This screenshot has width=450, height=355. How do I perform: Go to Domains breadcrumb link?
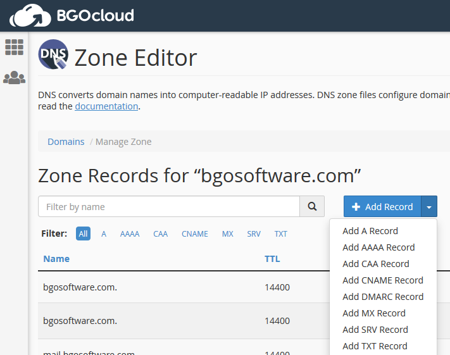tap(66, 142)
